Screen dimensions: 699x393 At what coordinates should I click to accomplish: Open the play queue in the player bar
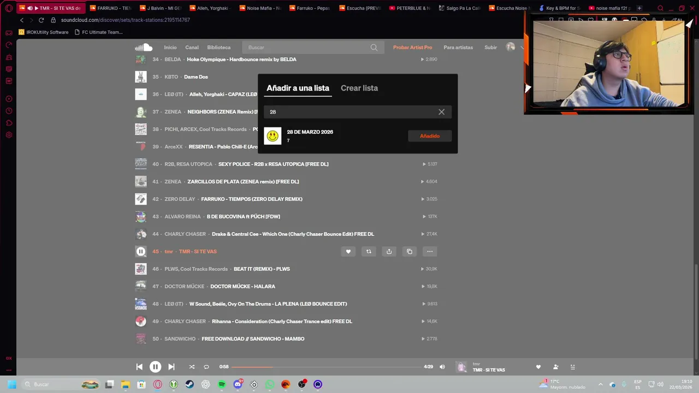click(572, 367)
